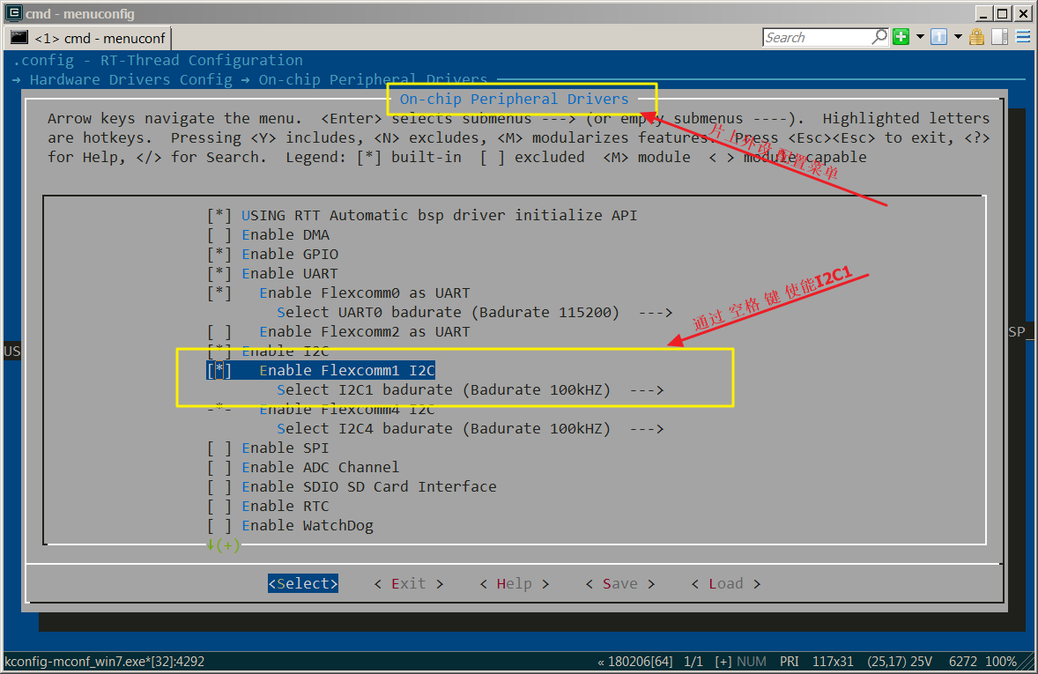Toggle the scrollbar panel icon in toolbar

[x=999, y=37]
